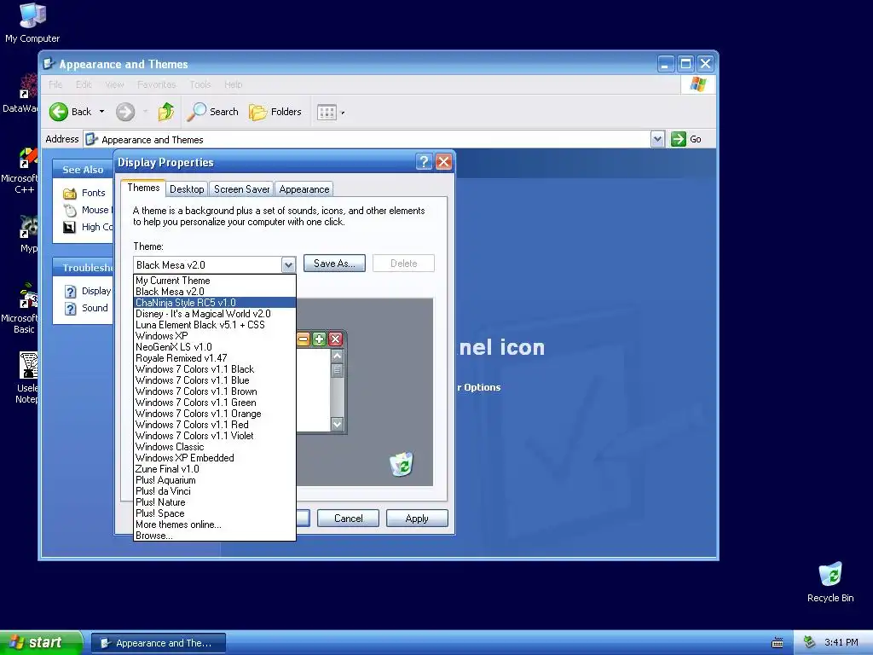
Task: Open the File menu
Action: 55,84
